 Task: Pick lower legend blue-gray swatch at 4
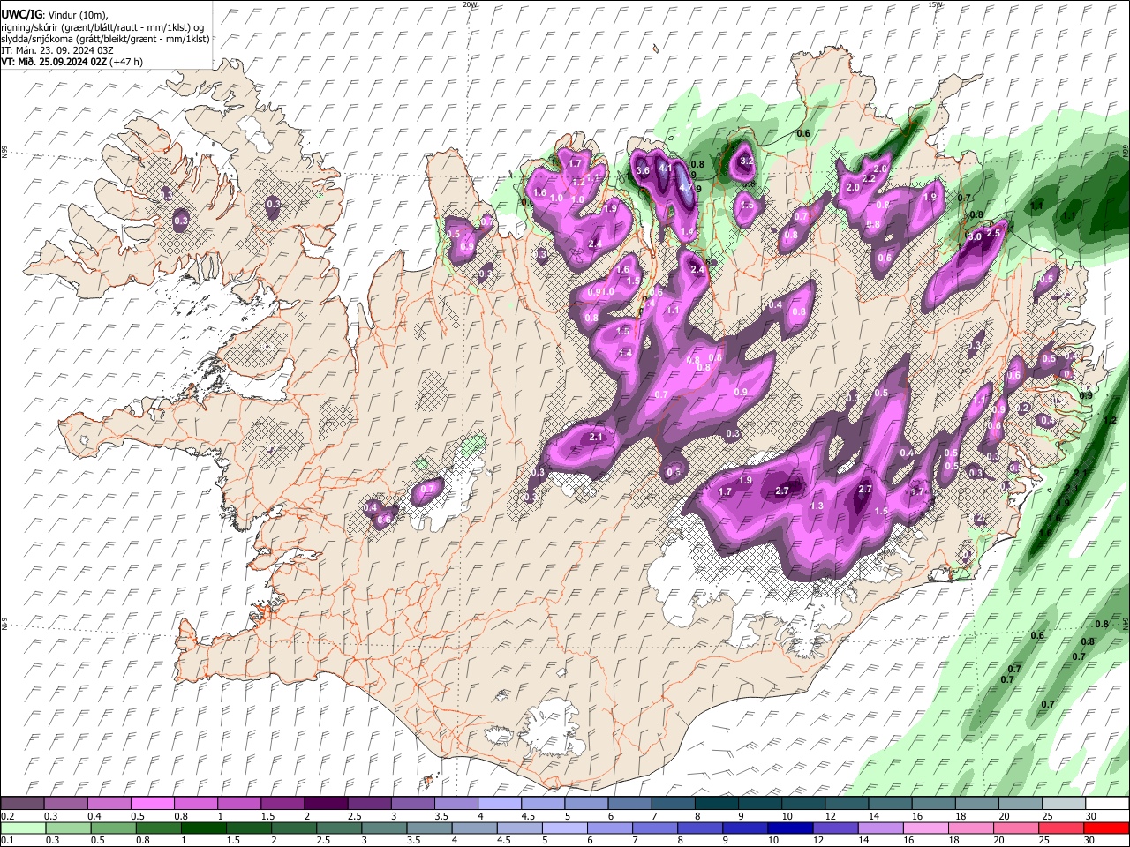pyautogui.click(x=475, y=828)
